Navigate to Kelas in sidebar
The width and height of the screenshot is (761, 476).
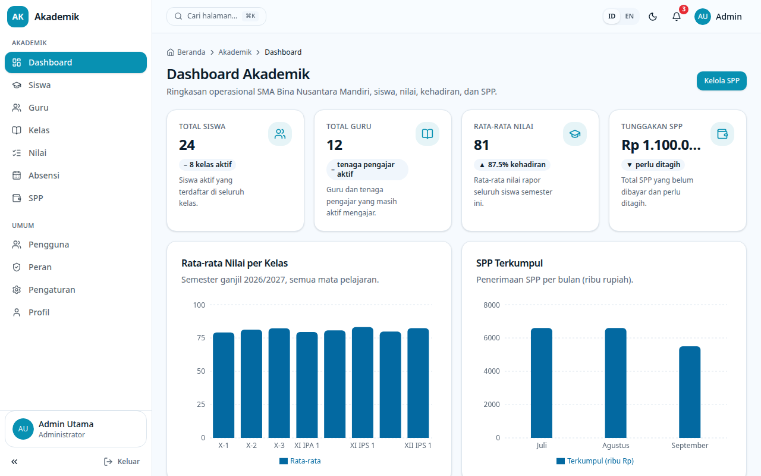pos(76,130)
